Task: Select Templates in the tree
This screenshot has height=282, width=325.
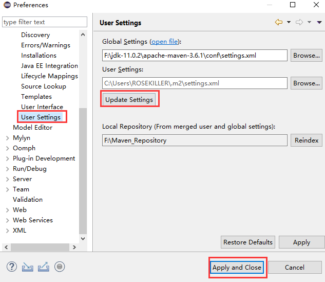Action: click(x=36, y=97)
